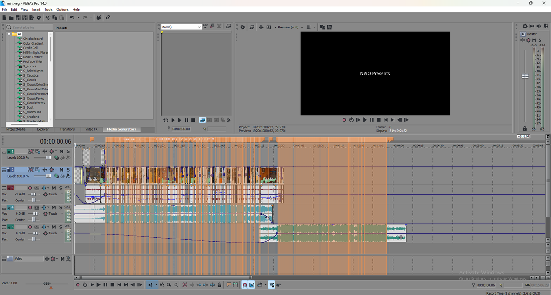
Task: Click the Open project folder icon
Action: pyautogui.click(x=11, y=17)
